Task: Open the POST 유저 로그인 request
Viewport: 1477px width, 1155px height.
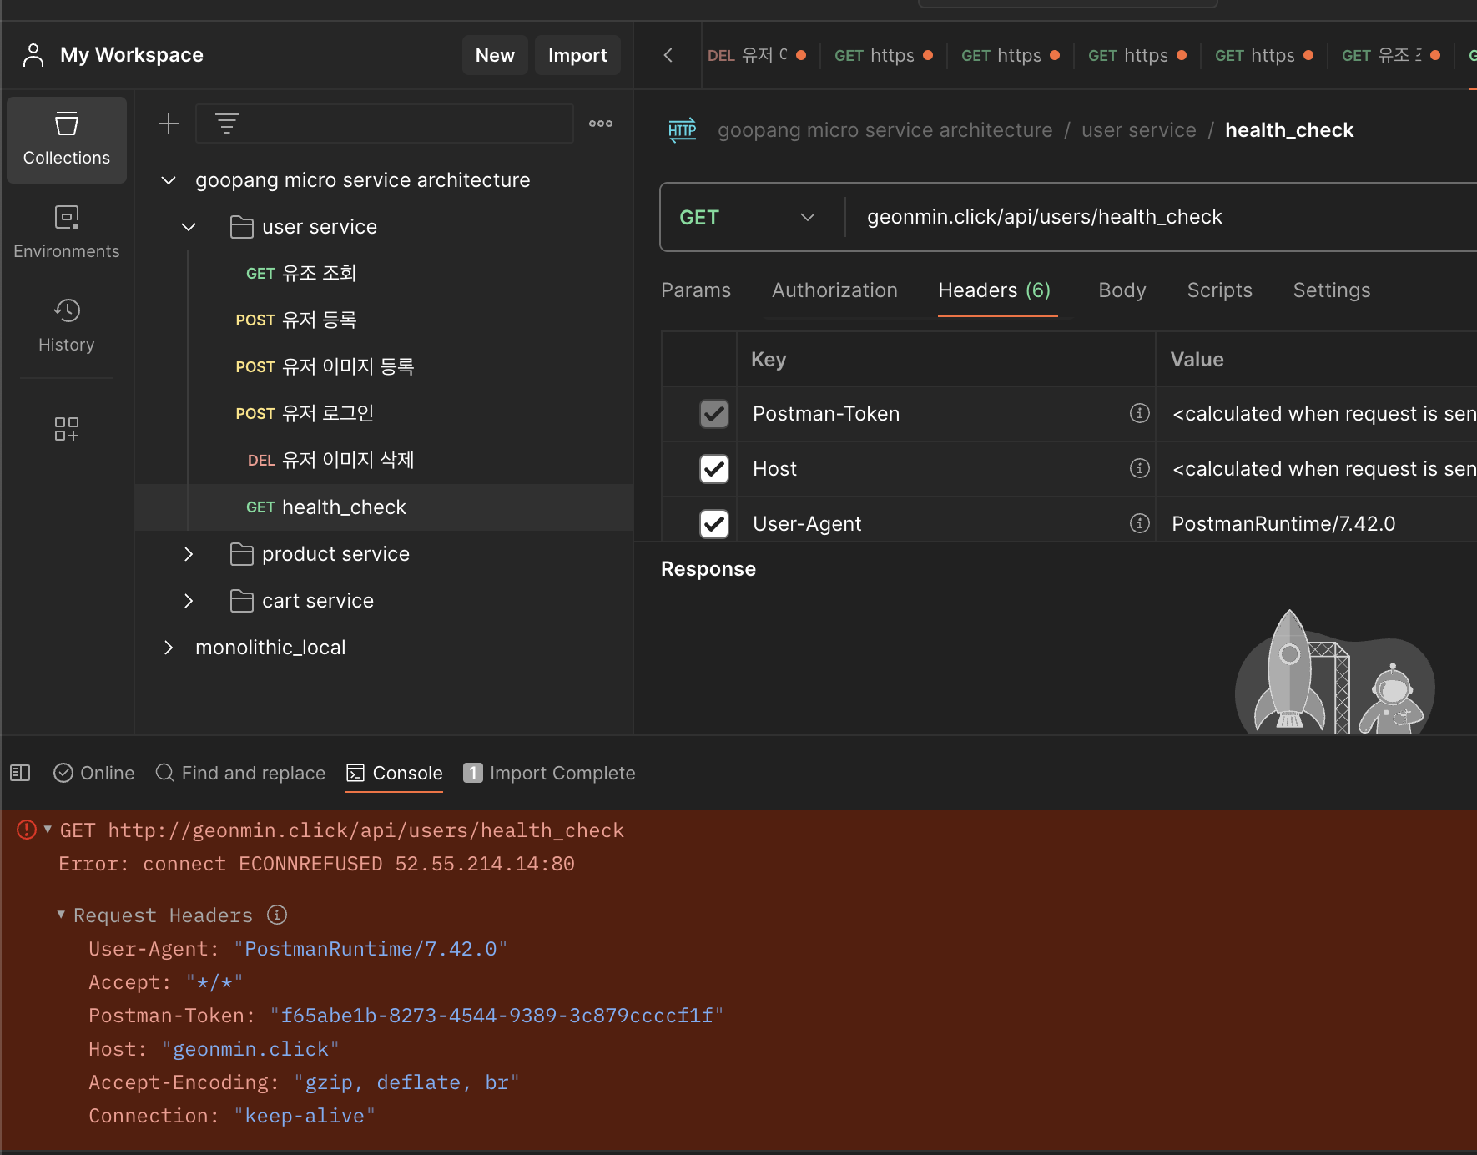Action: [x=384, y=414]
